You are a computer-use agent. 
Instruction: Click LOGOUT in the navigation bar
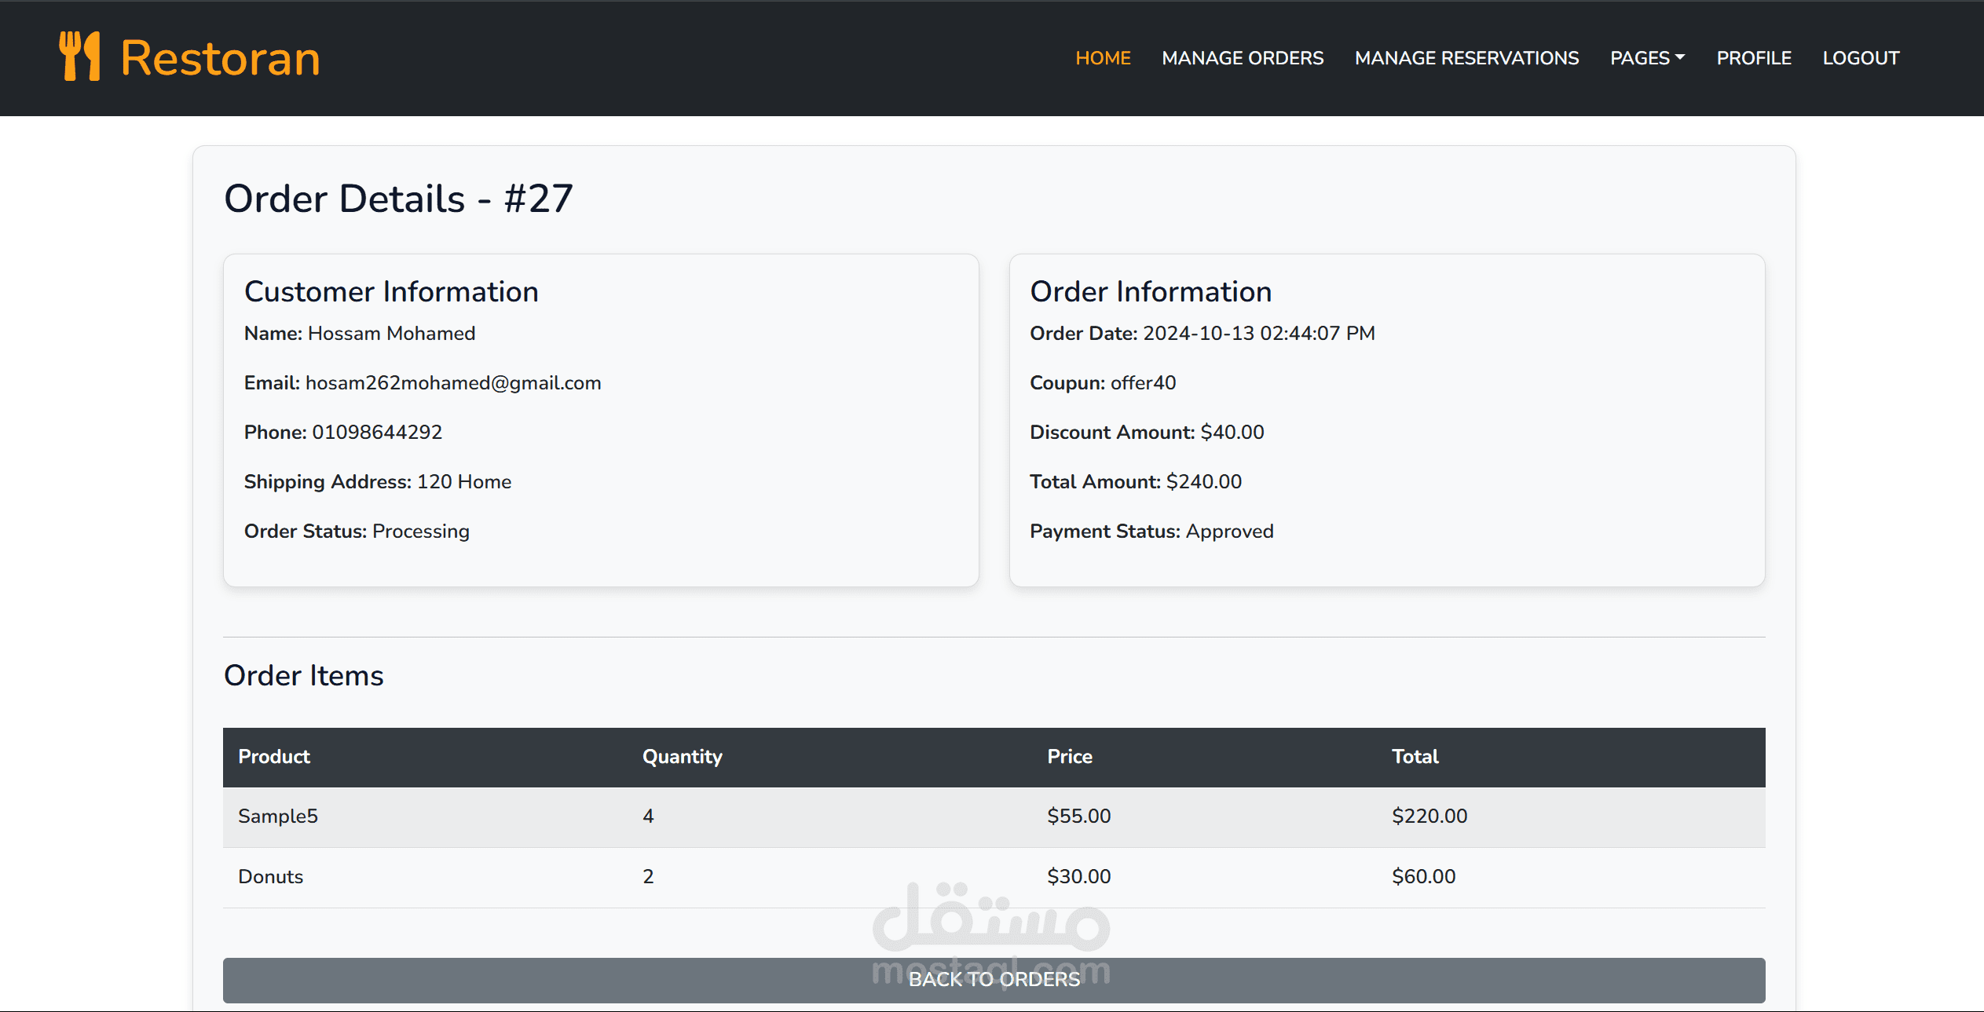point(1860,58)
